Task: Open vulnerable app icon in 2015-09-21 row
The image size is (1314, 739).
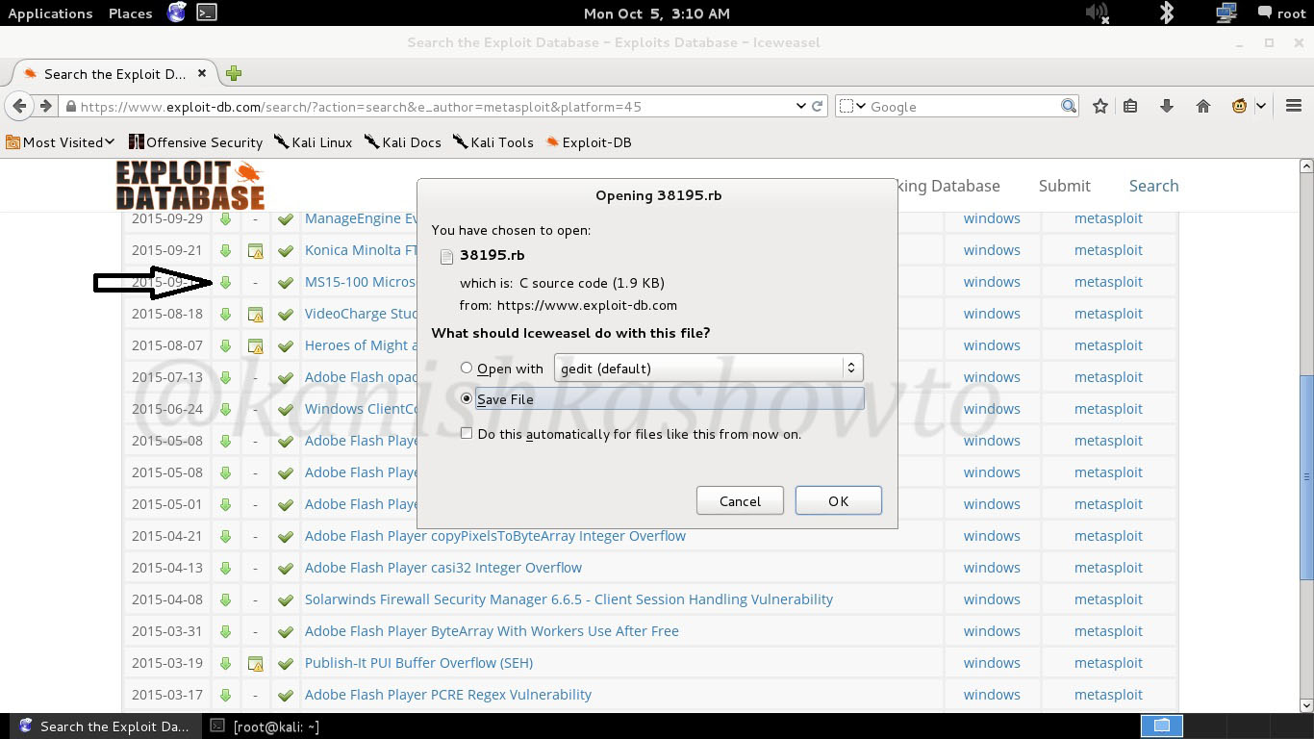Action: click(x=255, y=251)
